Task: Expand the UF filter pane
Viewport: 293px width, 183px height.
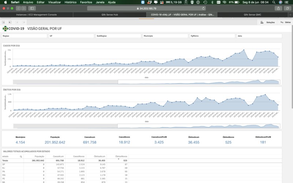Action: [x=71, y=36]
